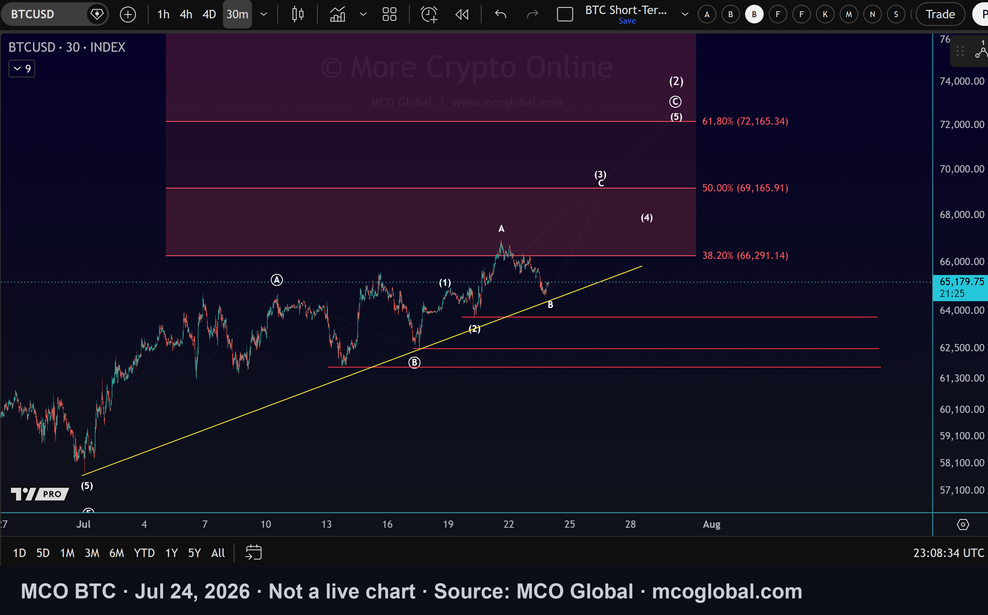Open the indicator templates grid
The image size is (988, 615).
click(389, 15)
